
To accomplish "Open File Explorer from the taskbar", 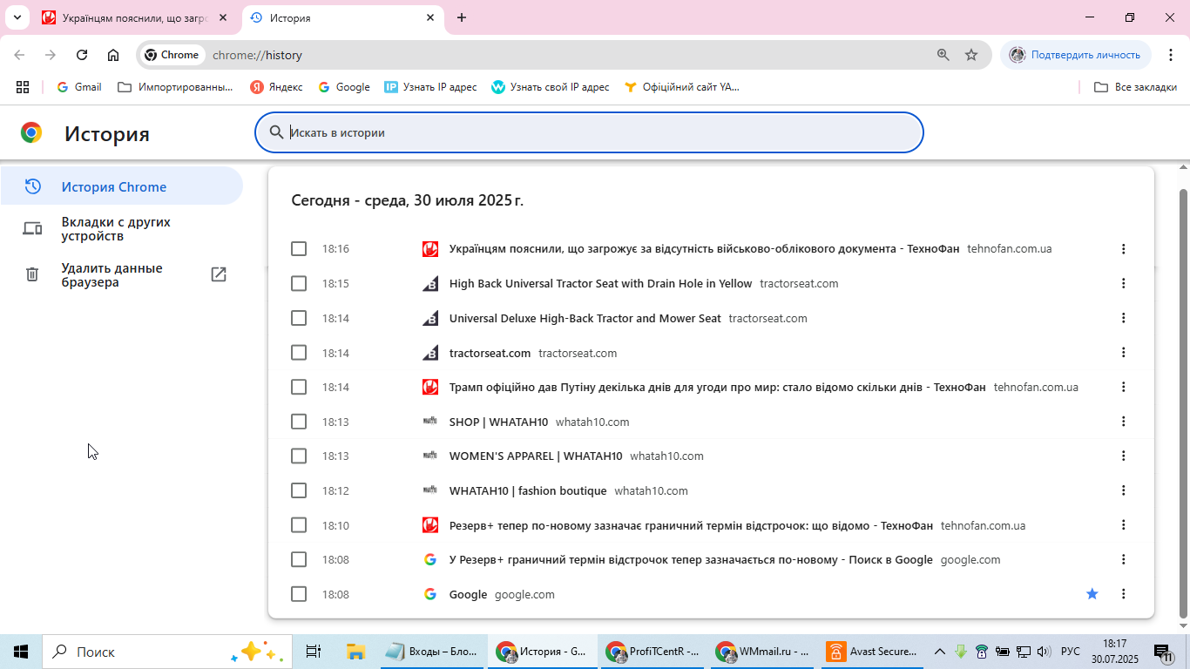I will point(355,652).
